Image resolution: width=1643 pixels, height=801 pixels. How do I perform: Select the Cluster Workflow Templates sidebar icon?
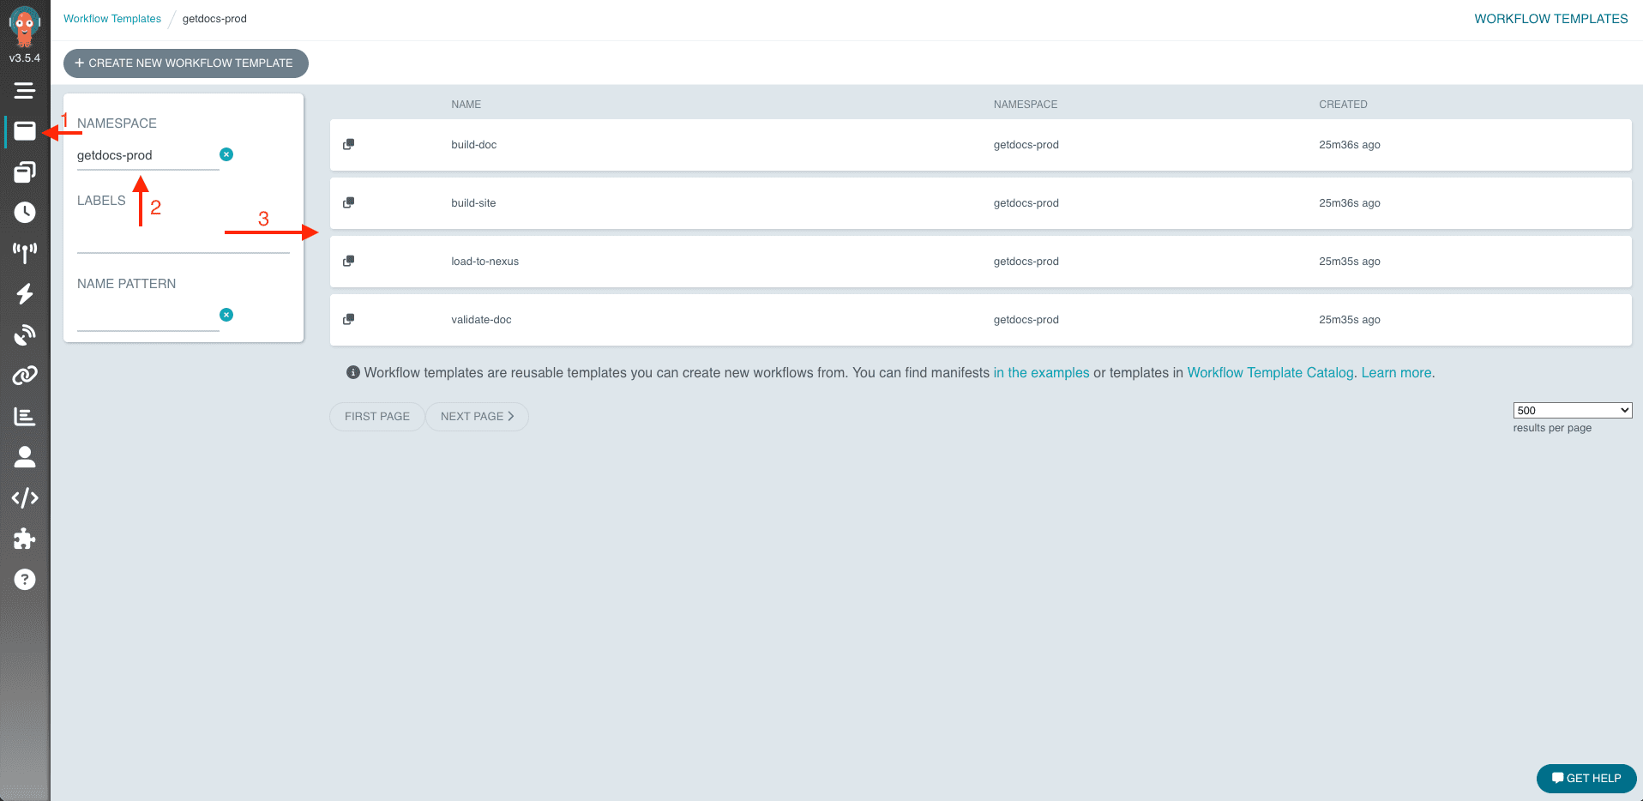coord(25,172)
